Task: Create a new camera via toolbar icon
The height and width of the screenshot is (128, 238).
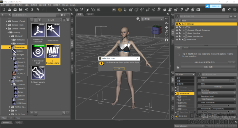Action: [59, 10]
